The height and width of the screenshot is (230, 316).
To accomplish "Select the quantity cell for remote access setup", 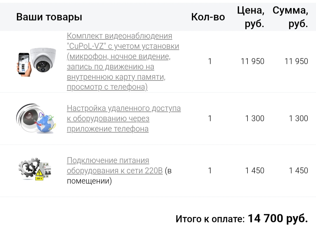I will 210,118.
